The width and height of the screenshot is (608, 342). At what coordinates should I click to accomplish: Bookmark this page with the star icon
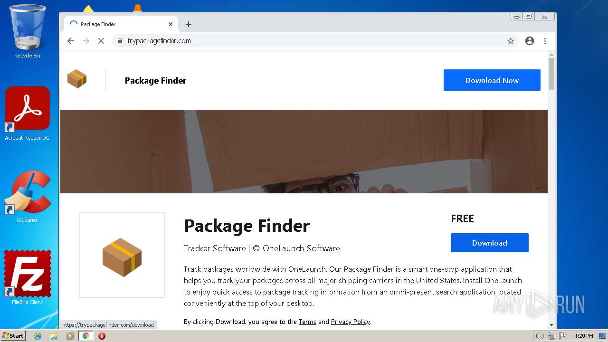tap(511, 41)
